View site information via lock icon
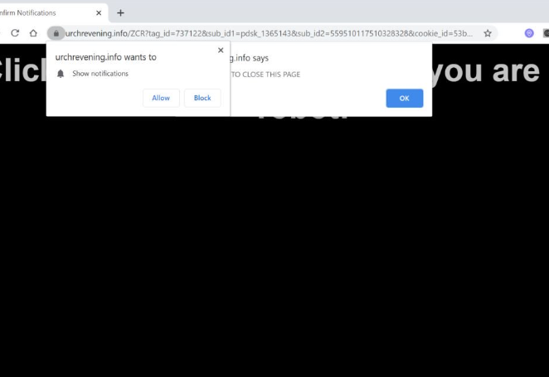The image size is (549, 377). (56, 33)
